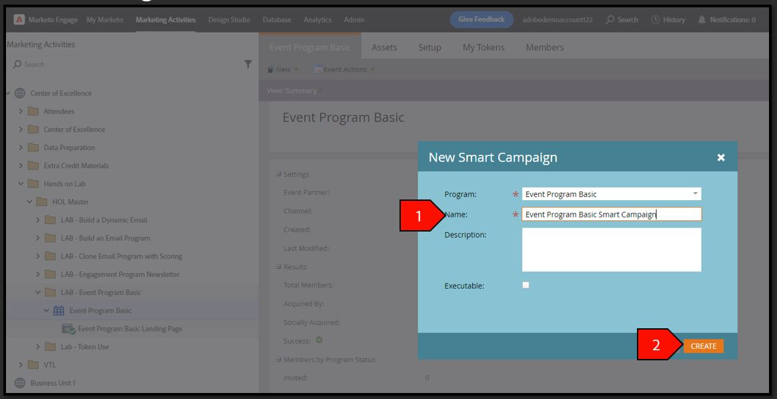Switch to the Setup tab
This screenshot has height=399, width=777.
tap(430, 47)
